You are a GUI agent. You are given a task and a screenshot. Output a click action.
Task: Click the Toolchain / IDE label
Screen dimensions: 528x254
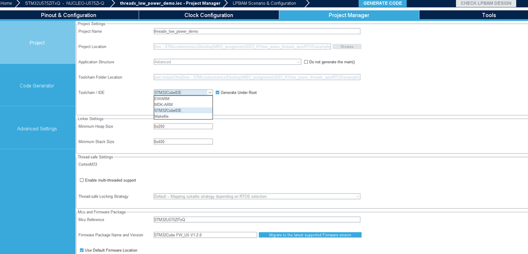91,92
